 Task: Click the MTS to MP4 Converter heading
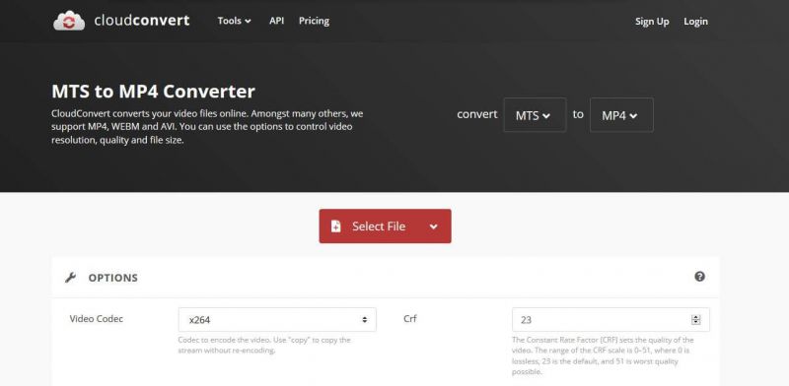[x=153, y=92]
